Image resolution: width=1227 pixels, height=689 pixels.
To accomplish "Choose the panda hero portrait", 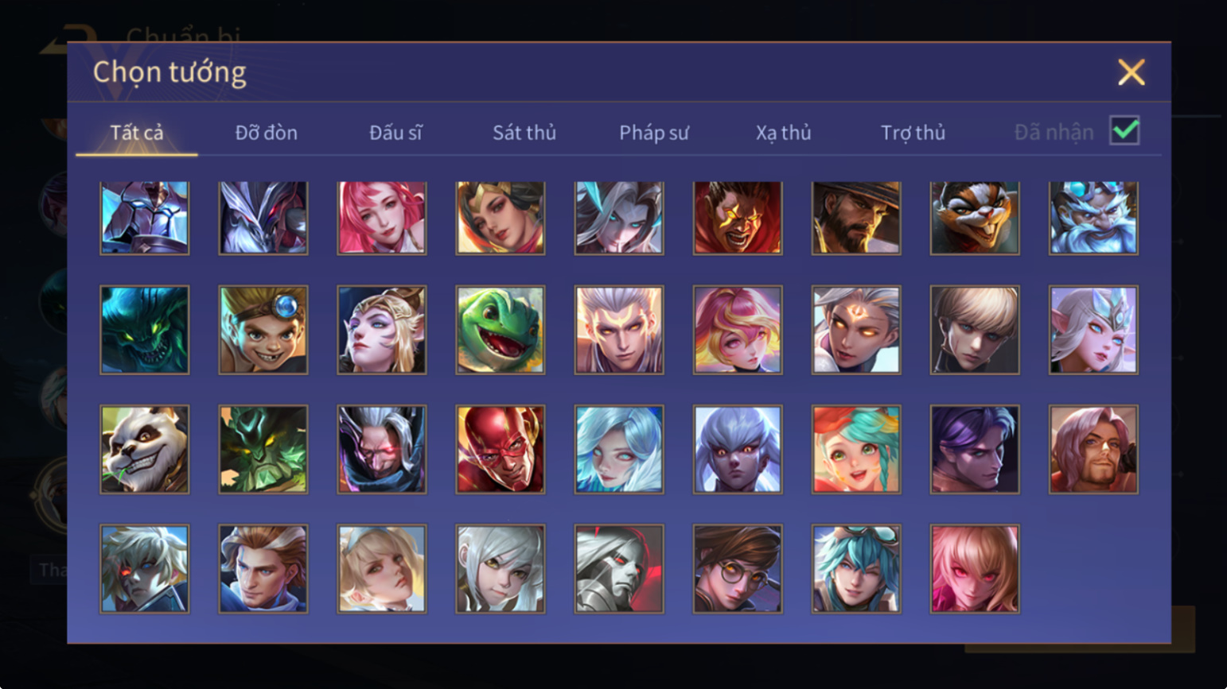I will (x=145, y=450).
